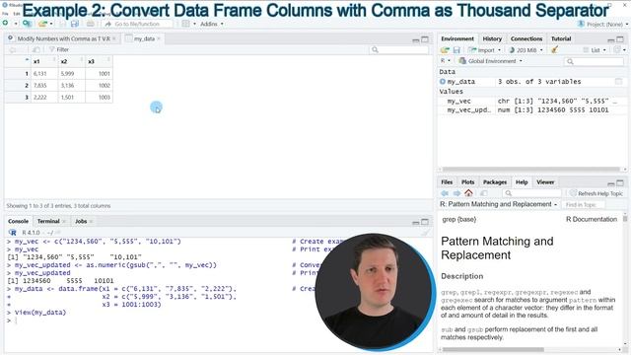
Task: Open the Global Environment dropdown
Action: tap(491, 61)
